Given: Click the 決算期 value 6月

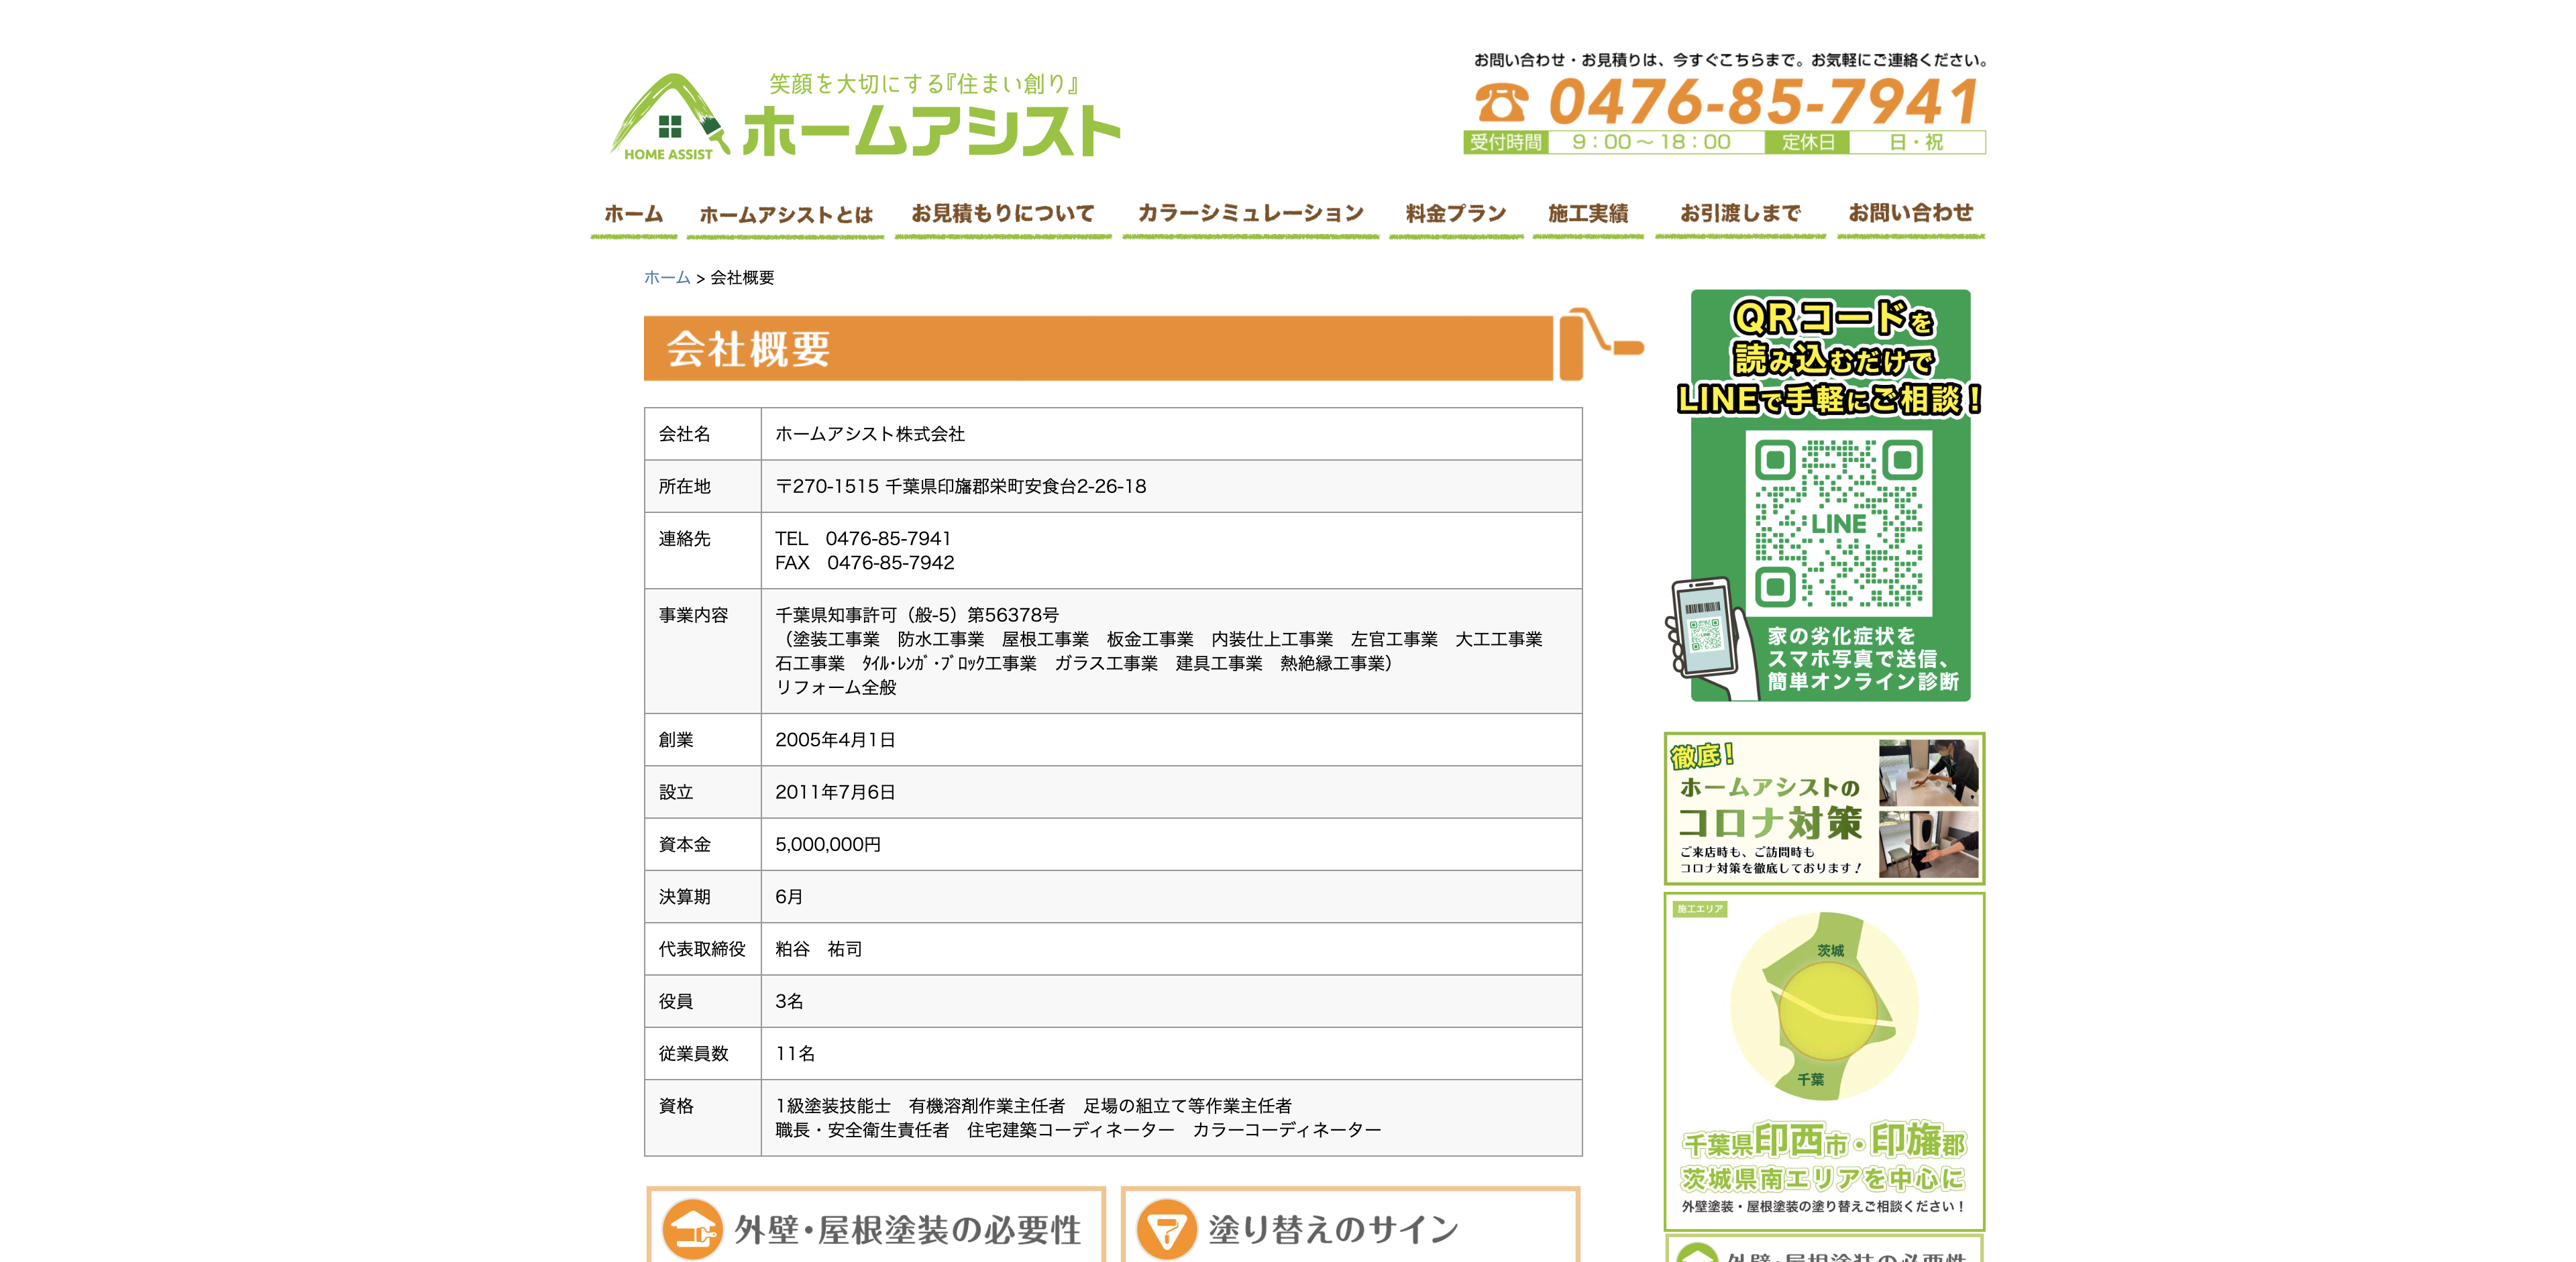Looking at the screenshot, I should (789, 897).
